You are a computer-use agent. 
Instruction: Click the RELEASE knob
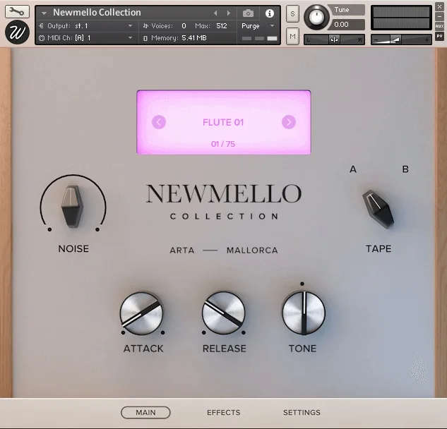click(x=224, y=313)
